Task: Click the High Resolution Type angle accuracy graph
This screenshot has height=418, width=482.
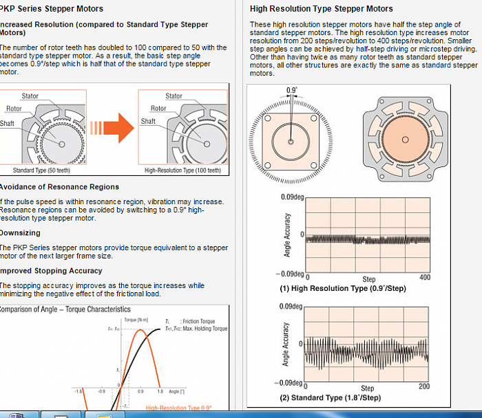Action: [x=368, y=235]
